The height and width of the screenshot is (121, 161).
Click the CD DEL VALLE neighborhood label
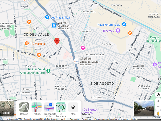point(36,34)
